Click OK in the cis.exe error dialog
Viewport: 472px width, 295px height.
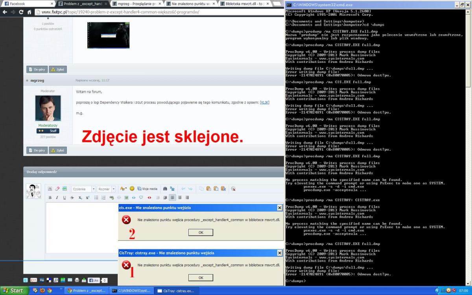pyautogui.click(x=201, y=232)
